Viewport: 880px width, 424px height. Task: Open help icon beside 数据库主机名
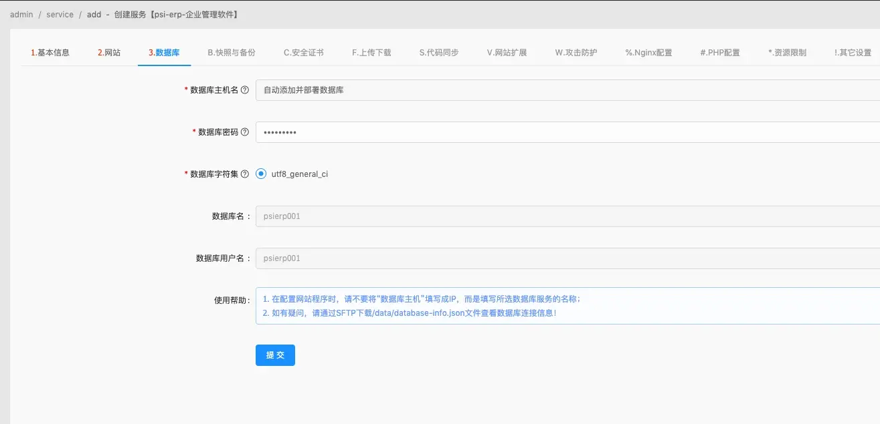[245, 90]
